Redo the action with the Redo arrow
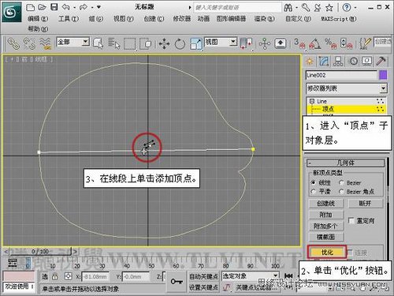This screenshot has width=394, height=296. [83, 7]
